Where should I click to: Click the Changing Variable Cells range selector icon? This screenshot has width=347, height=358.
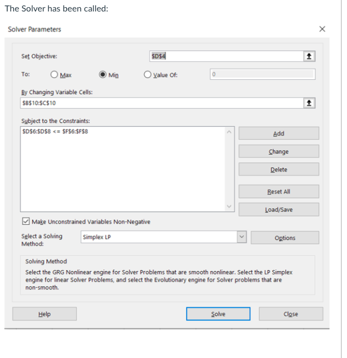pos(309,103)
